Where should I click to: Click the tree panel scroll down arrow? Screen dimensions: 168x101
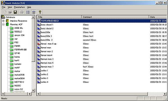click(x=33, y=90)
